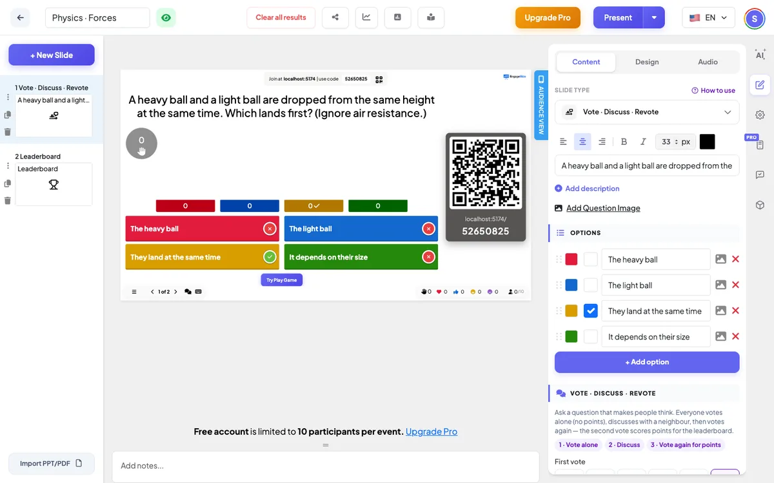774x483 pixels.
Task: Open the 'How to use' help link
Action: click(713, 90)
